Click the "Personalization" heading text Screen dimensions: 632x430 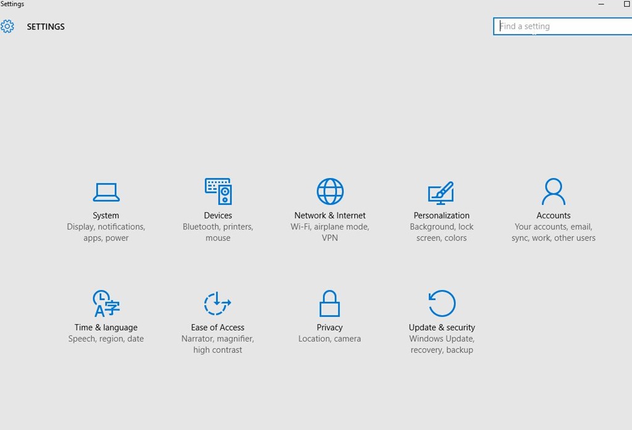click(x=441, y=215)
